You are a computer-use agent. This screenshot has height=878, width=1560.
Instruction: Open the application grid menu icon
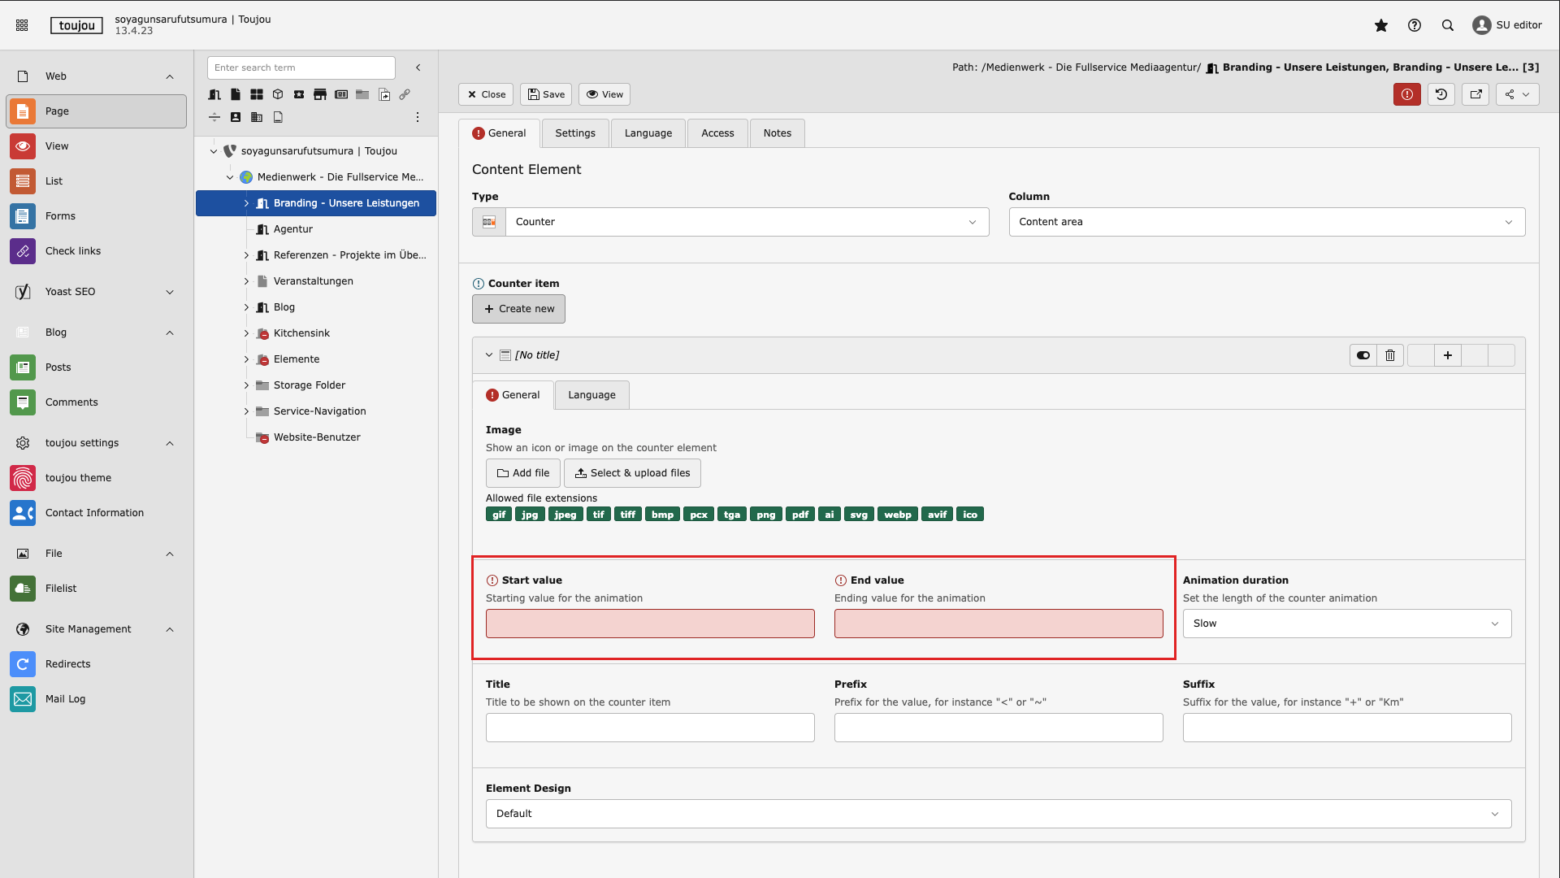point(22,25)
